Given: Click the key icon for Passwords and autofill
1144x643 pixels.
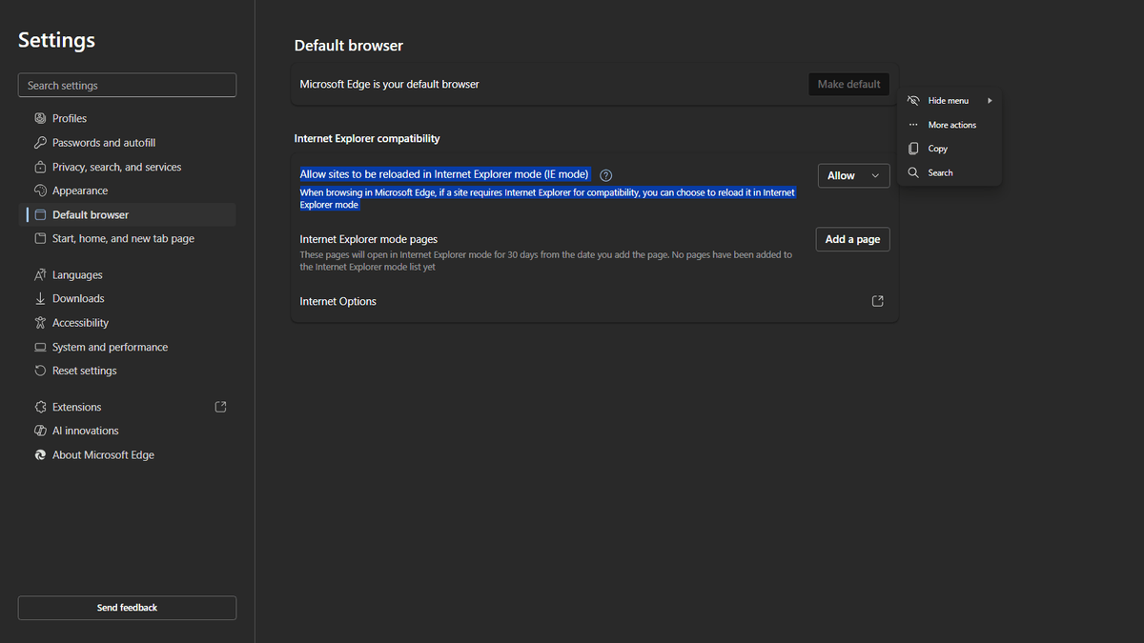Looking at the screenshot, I should tap(40, 143).
